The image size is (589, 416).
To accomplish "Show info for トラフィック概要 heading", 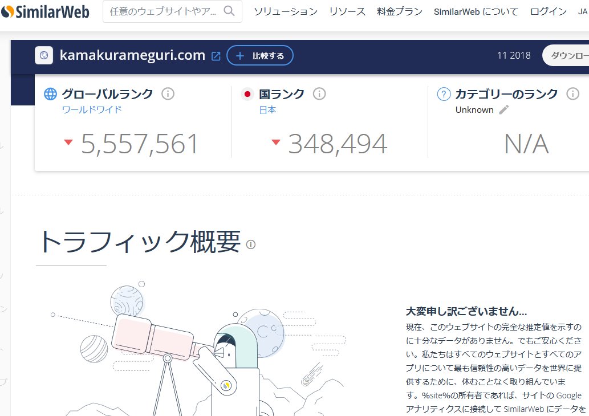I will [x=250, y=244].
